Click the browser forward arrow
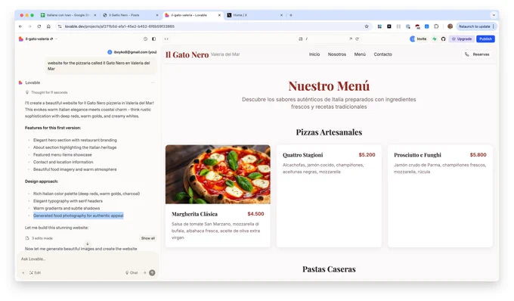514x301 pixels. (x=29, y=26)
